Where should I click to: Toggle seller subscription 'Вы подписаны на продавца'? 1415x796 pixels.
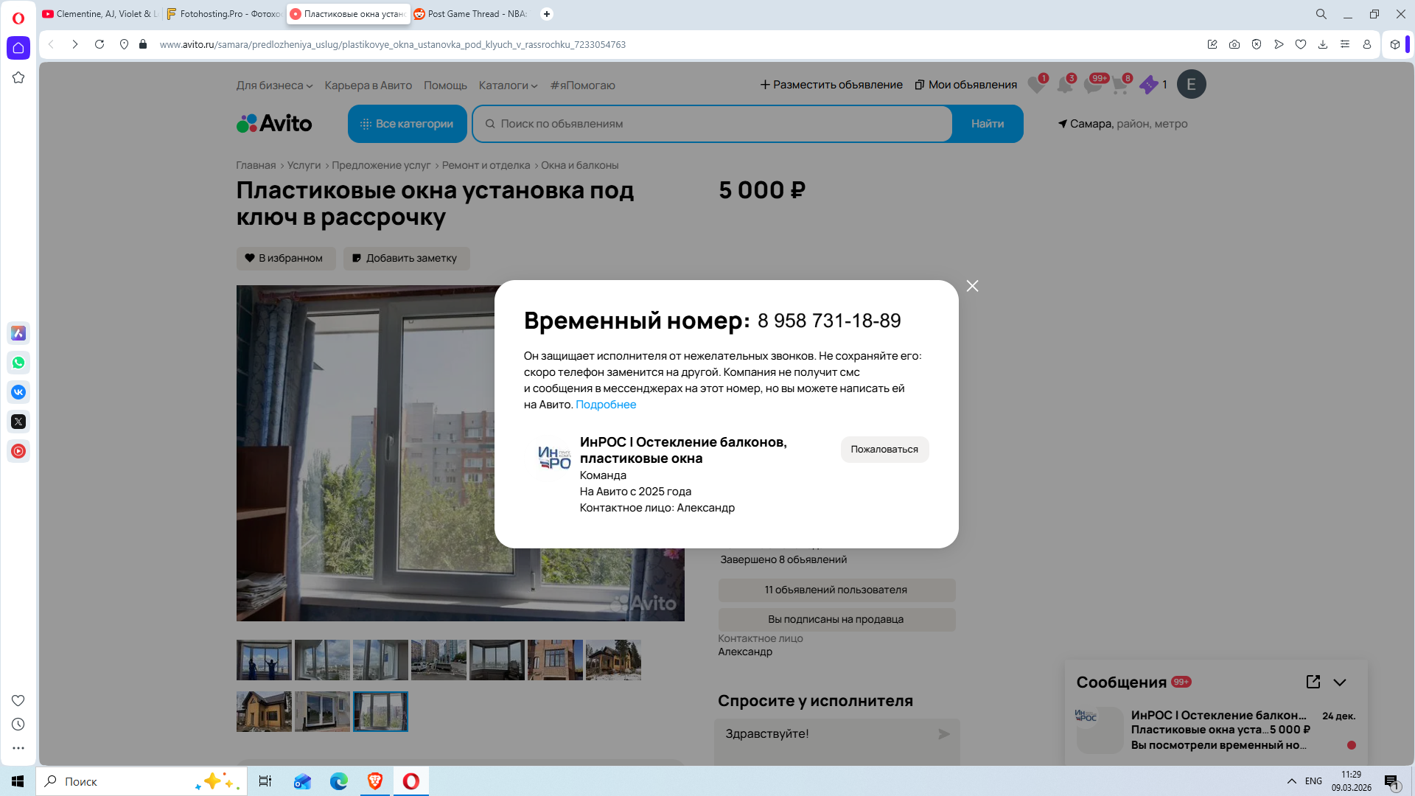pyautogui.click(x=836, y=619)
